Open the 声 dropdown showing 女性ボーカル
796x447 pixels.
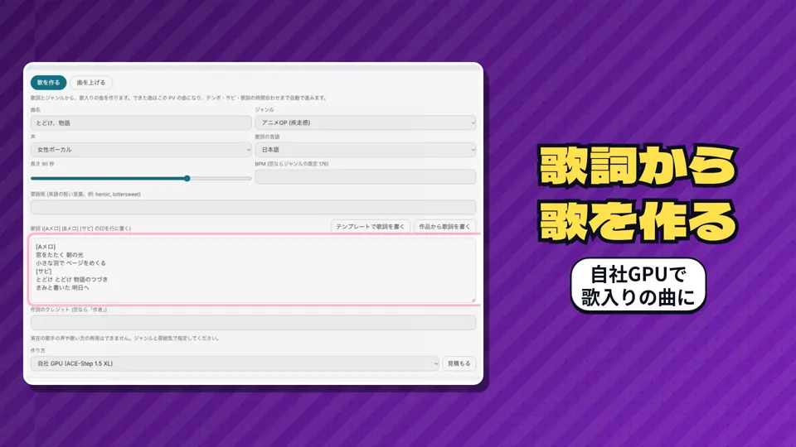141,150
